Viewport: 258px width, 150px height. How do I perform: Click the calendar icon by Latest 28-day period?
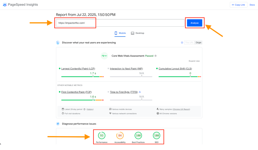pyautogui.click(x=63, y=109)
